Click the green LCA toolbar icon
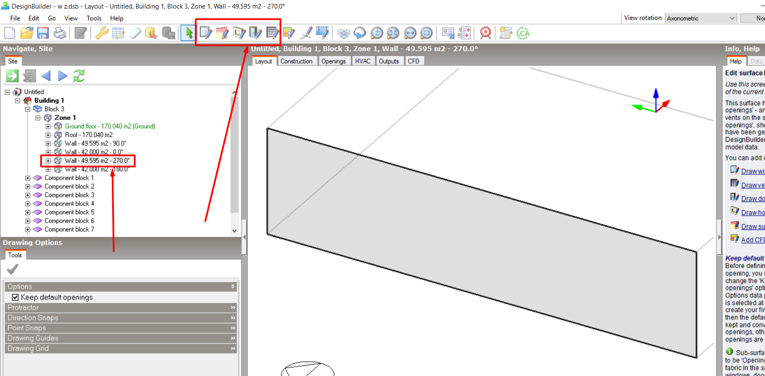 tap(523, 33)
